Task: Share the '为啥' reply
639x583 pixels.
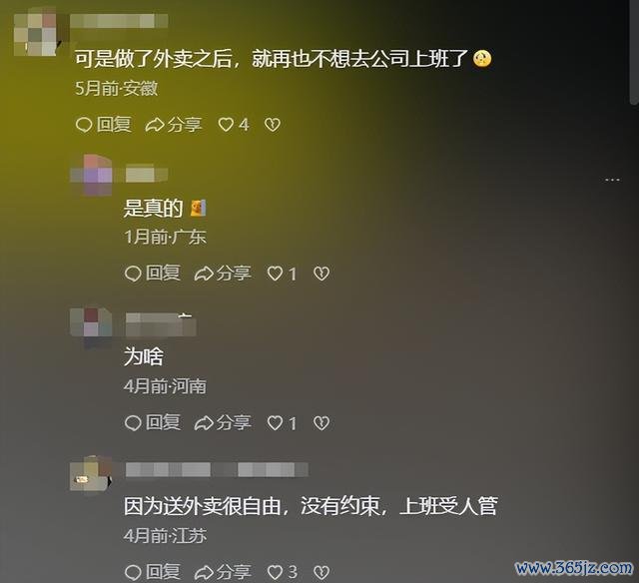Action: click(223, 423)
